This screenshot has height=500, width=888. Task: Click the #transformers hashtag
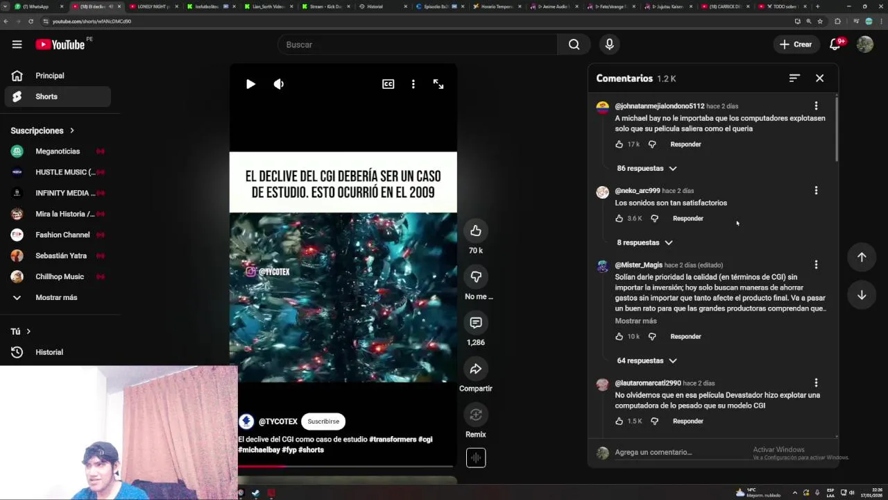[x=393, y=440]
